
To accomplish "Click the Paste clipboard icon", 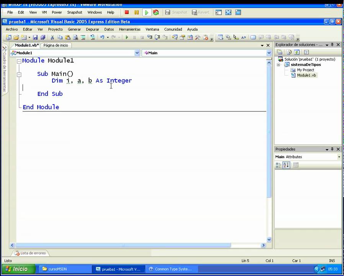I will click(x=67, y=37).
